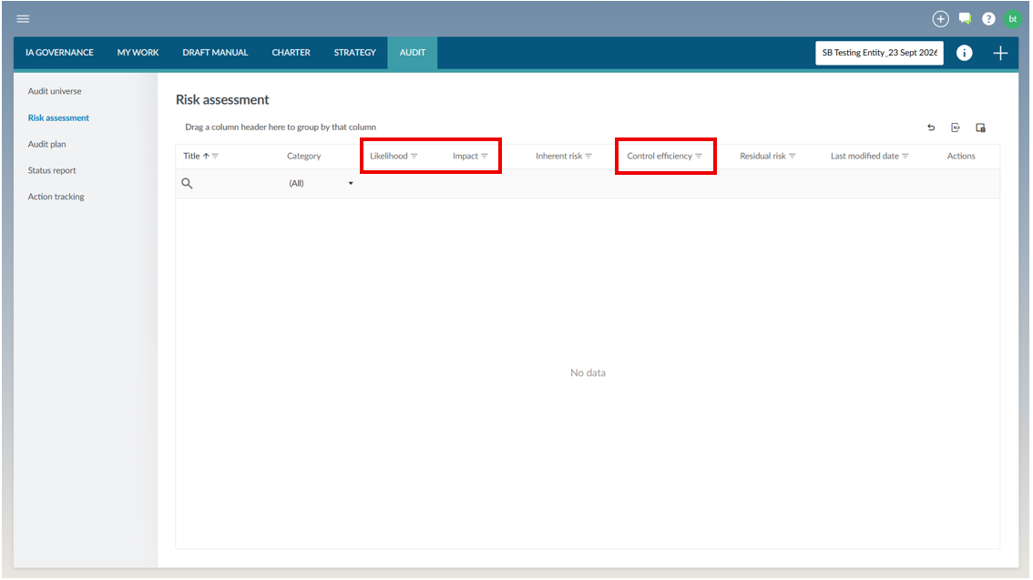This screenshot has width=1033, height=580.
Task: Click the info icon beside entity selector
Action: tap(964, 53)
